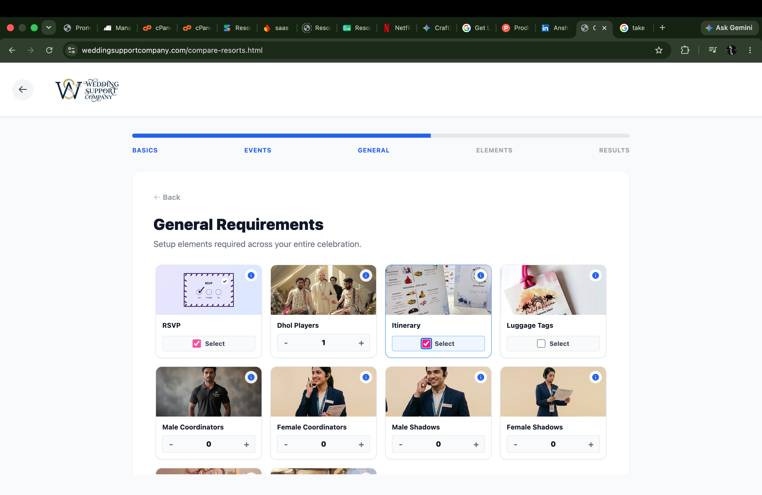This screenshot has width=762, height=495.
Task: Bookmark this page with the star
Action: (x=659, y=50)
